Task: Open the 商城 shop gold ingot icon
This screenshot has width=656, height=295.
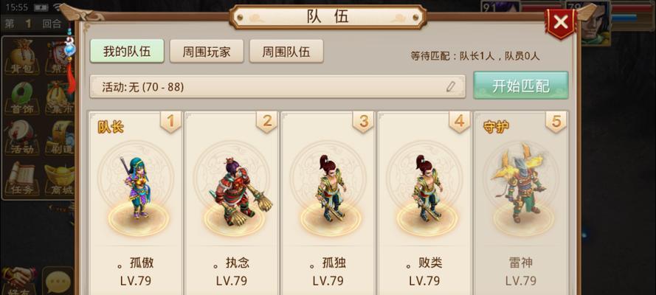Action: point(60,178)
